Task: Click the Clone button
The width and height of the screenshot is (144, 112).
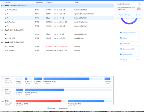Action: pos(129,38)
